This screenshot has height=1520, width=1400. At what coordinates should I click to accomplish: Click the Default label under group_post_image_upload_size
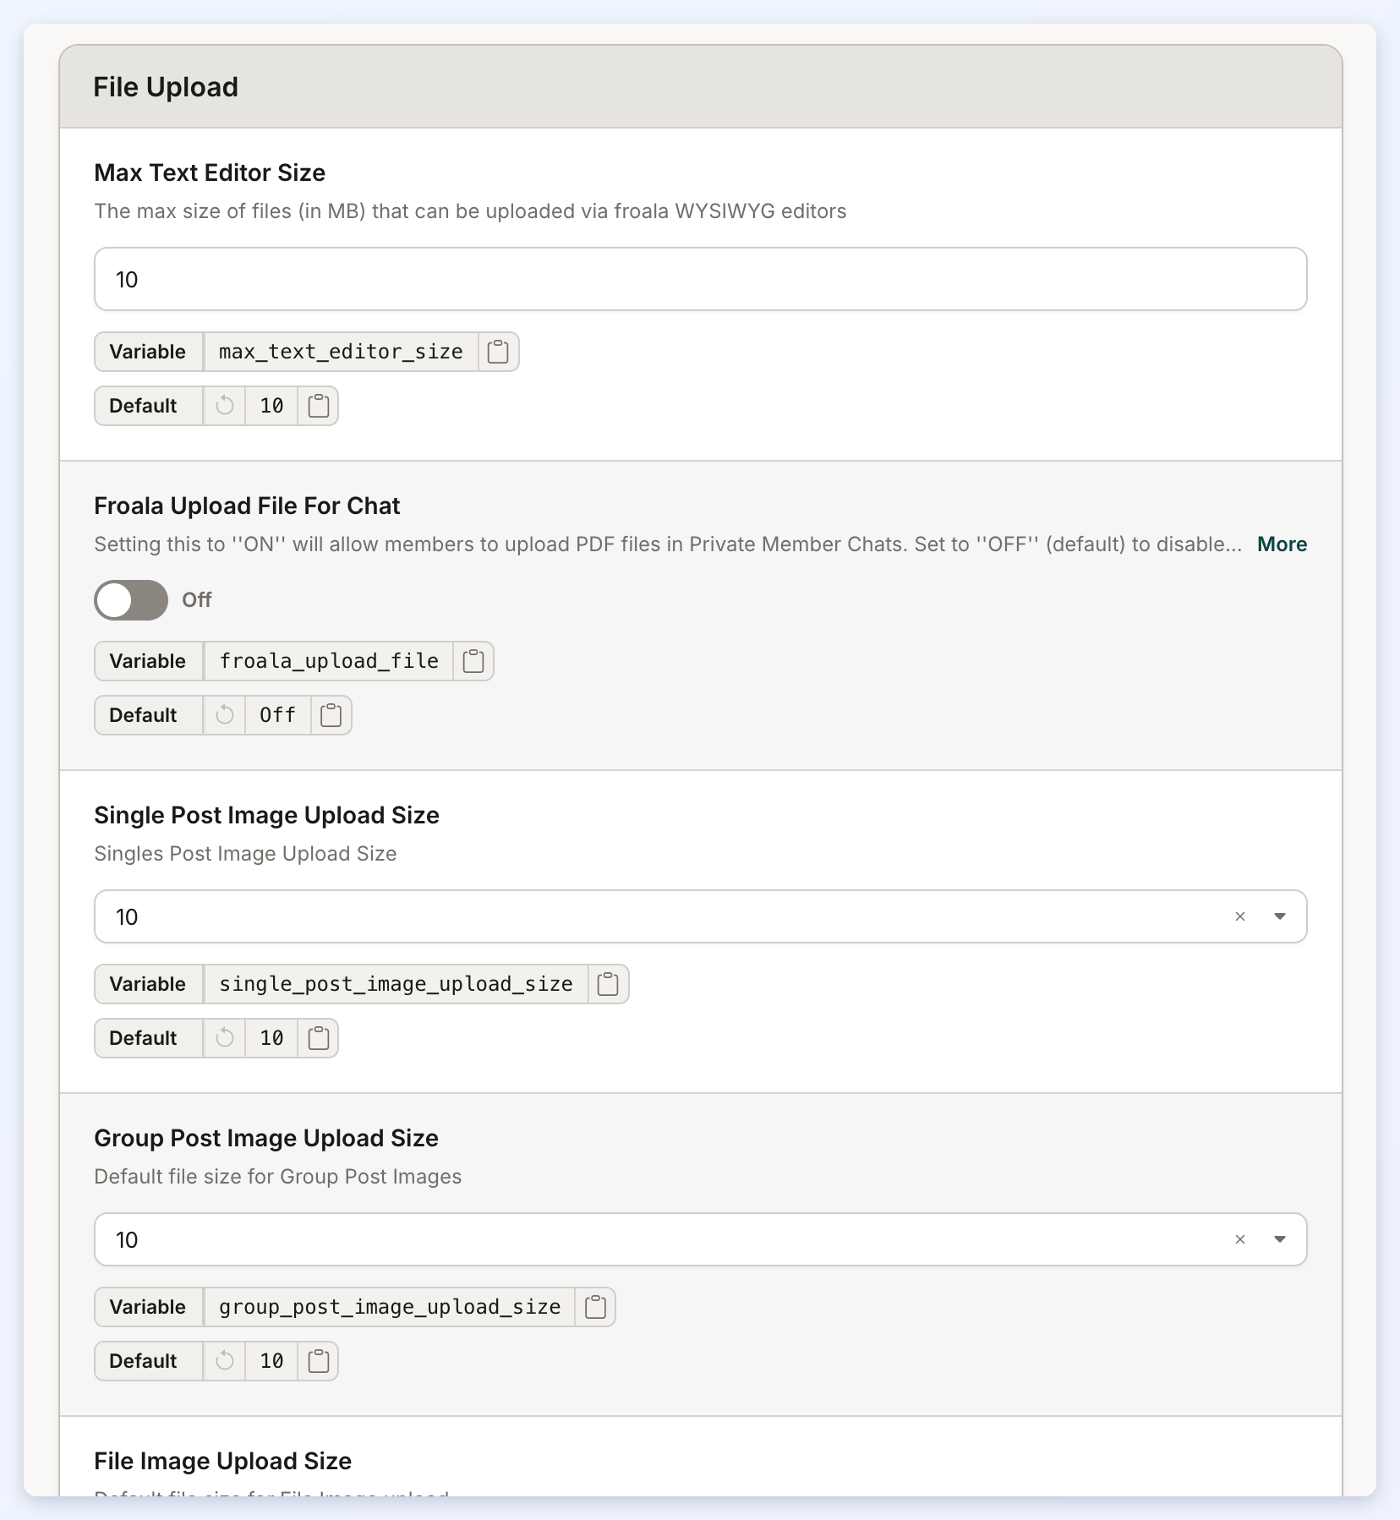pyautogui.click(x=144, y=1361)
